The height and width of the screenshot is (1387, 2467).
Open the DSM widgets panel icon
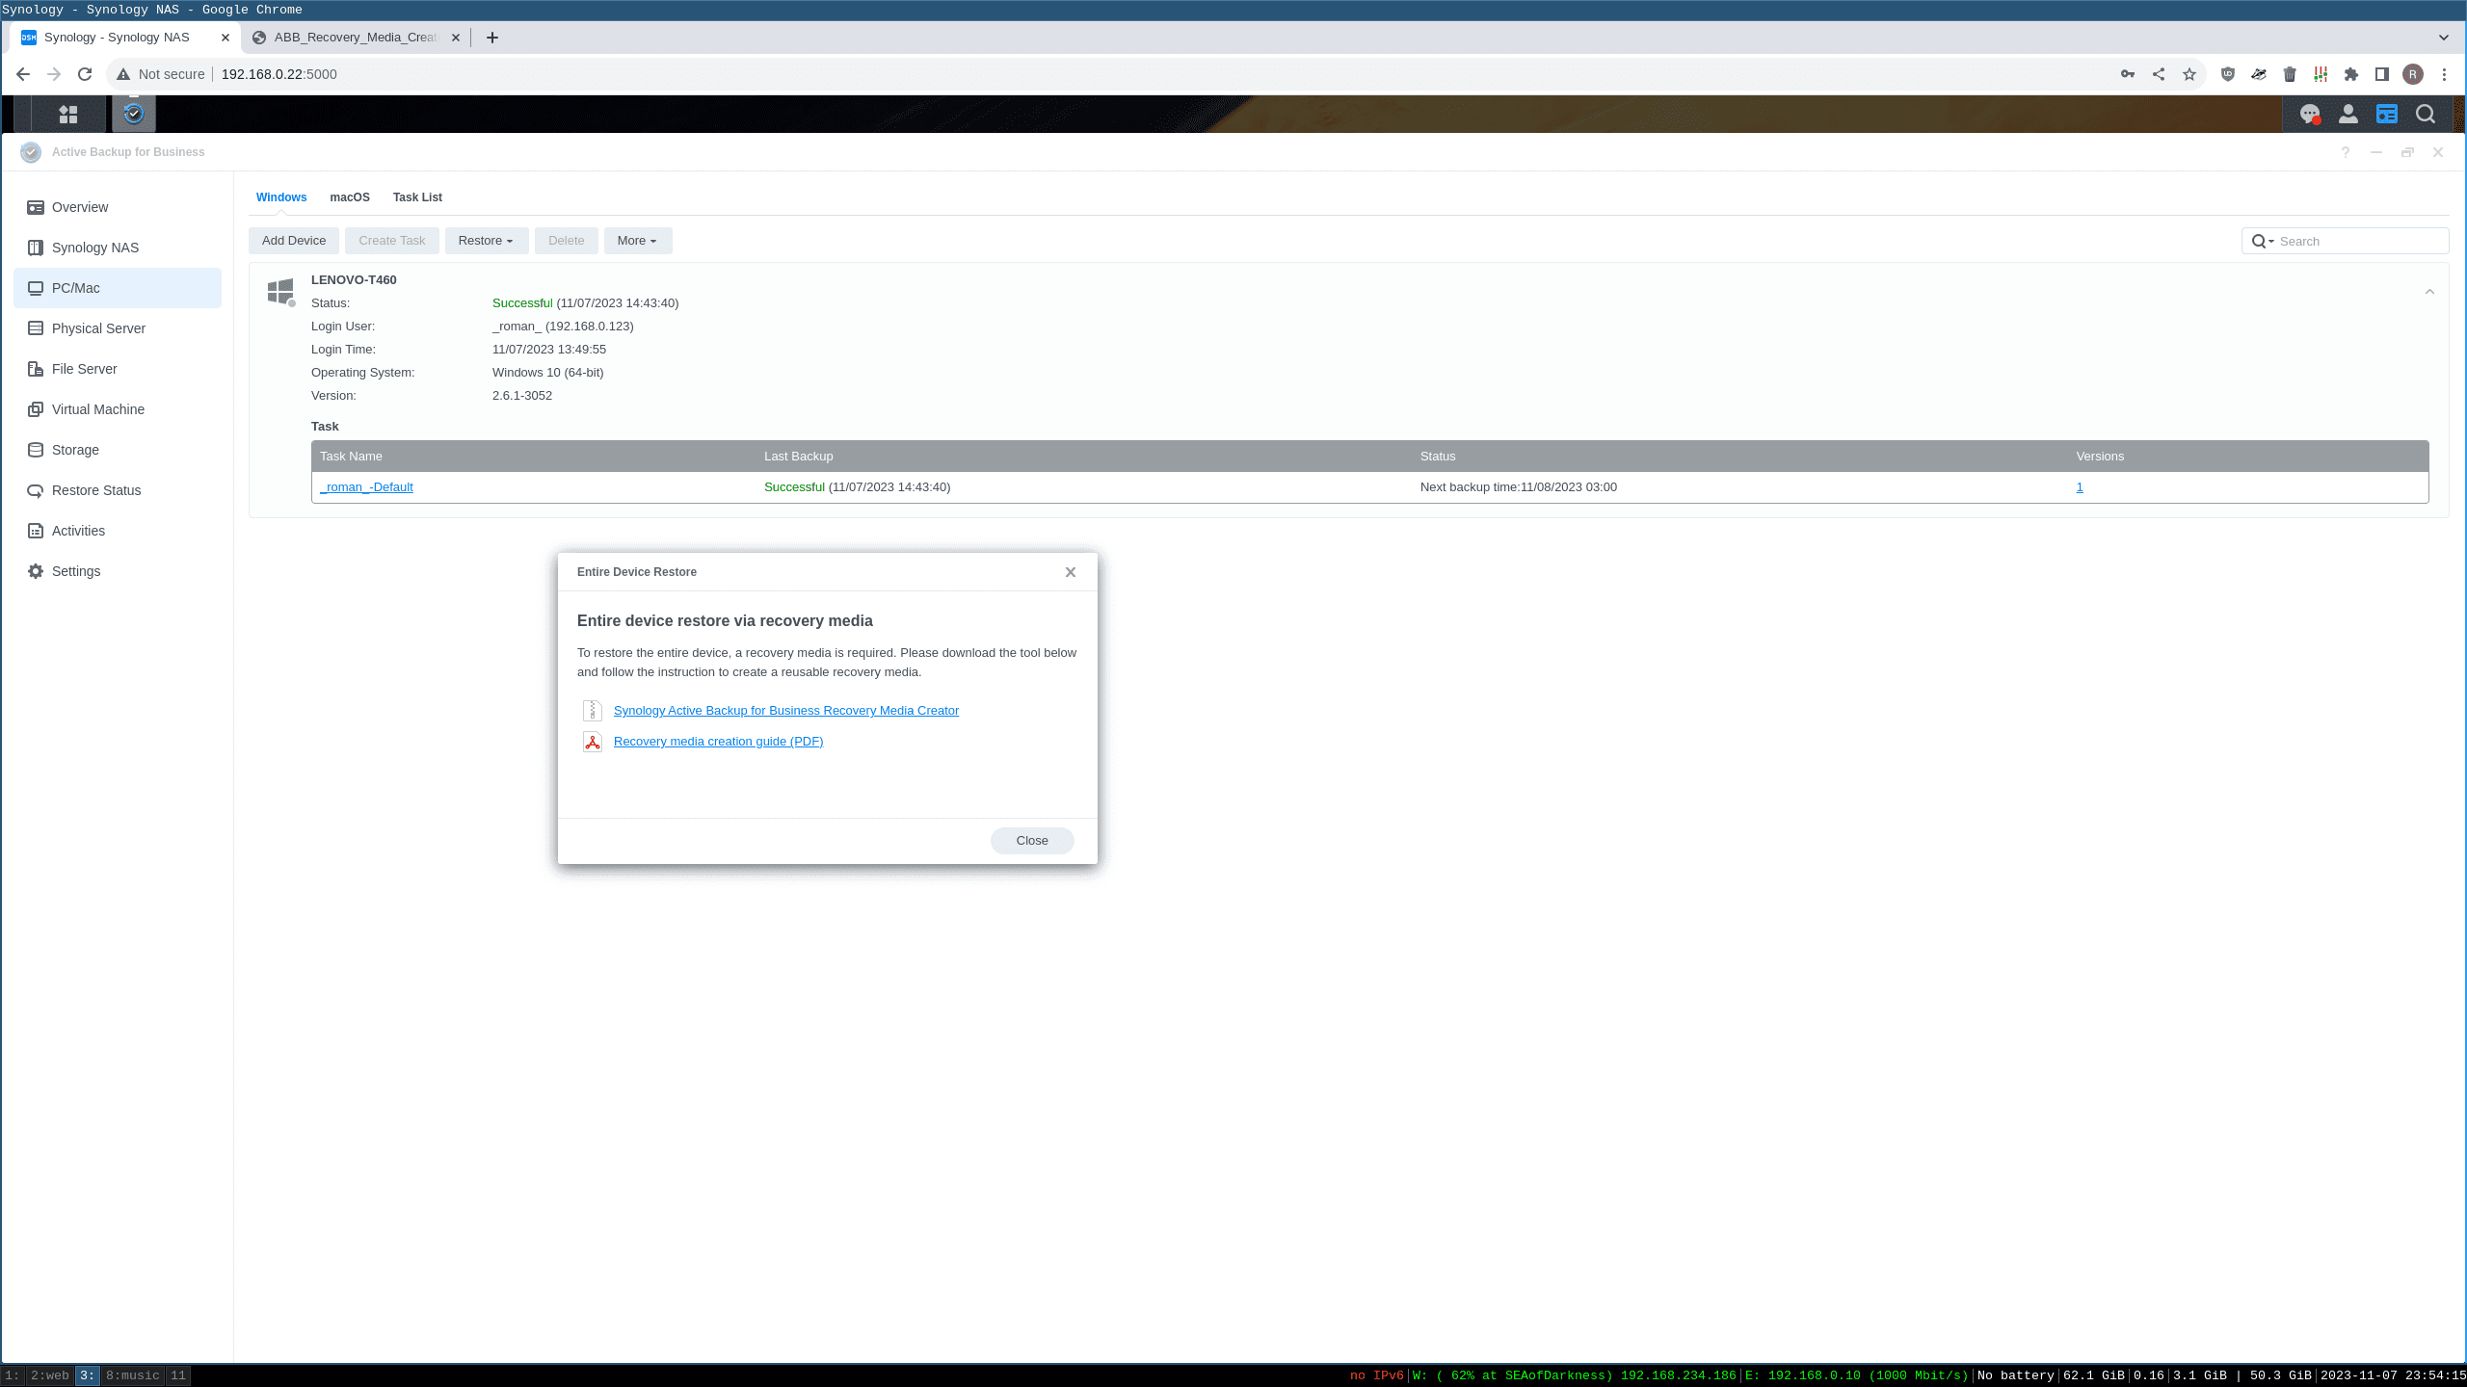(x=2387, y=115)
